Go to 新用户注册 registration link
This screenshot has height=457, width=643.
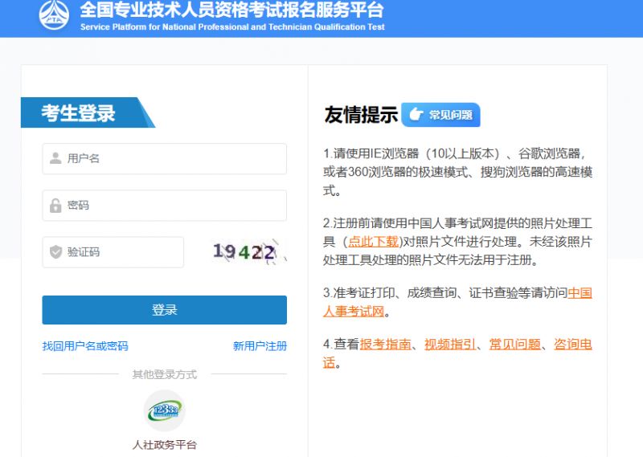[x=260, y=346]
